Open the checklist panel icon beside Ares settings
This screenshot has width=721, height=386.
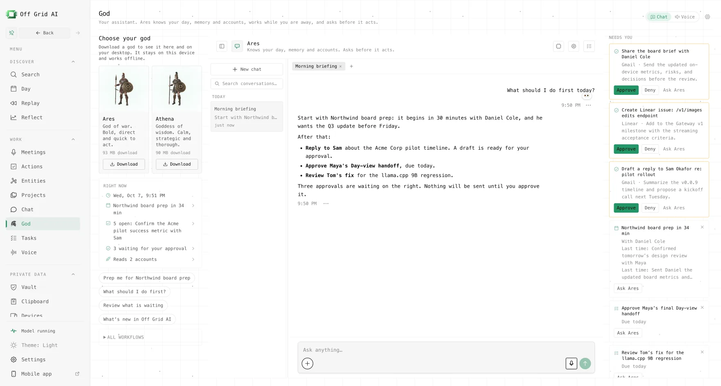point(589,46)
